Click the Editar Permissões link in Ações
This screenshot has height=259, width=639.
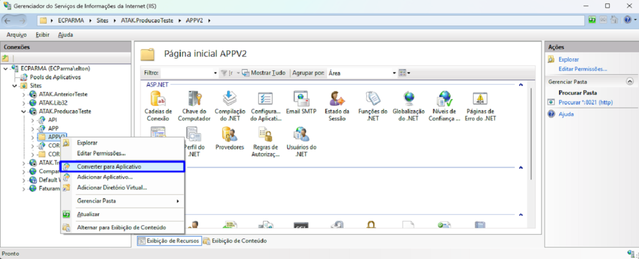pyautogui.click(x=582, y=68)
